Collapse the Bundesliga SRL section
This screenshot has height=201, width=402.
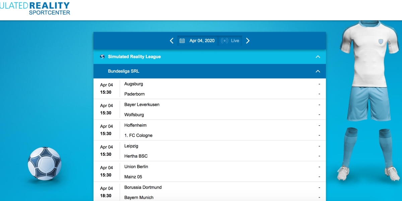pyautogui.click(x=318, y=71)
